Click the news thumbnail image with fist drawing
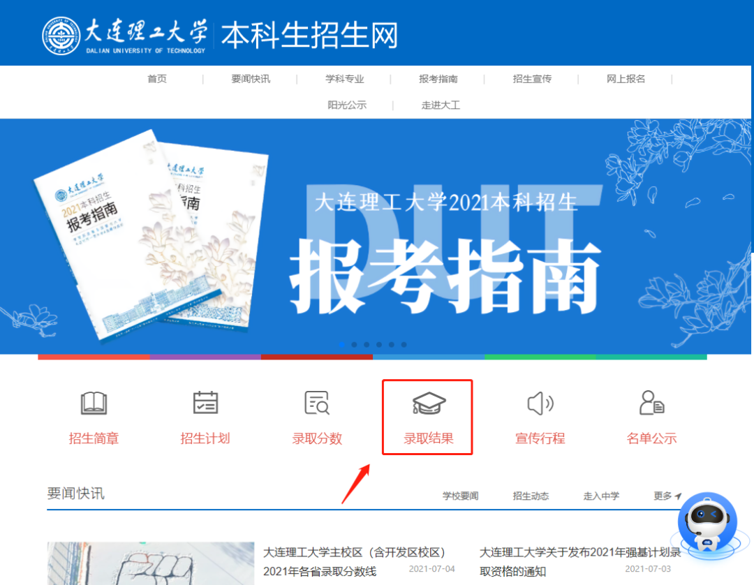This screenshot has height=585, width=754. (x=151, y=563)
